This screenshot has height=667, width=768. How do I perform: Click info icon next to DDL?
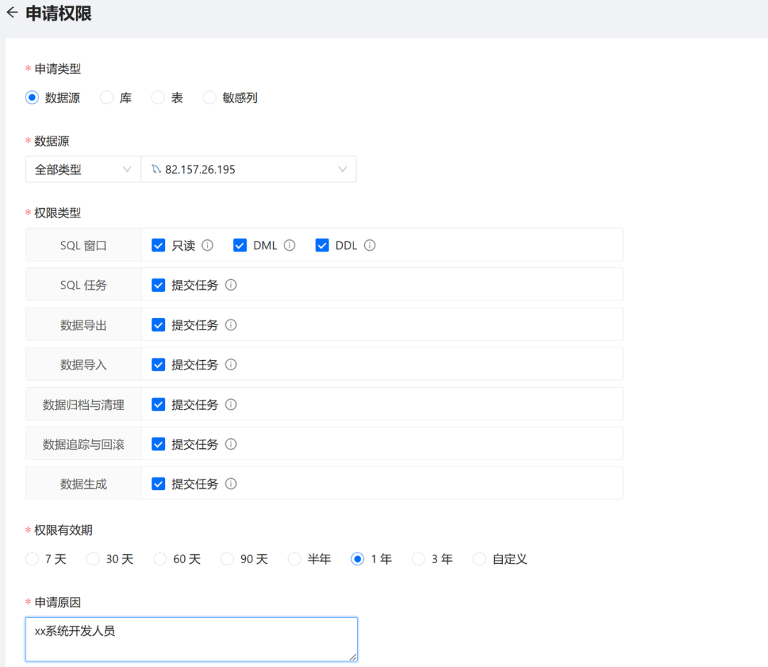pos(370,245)
